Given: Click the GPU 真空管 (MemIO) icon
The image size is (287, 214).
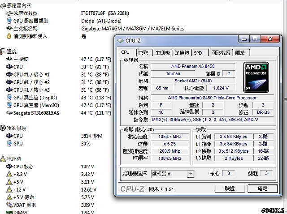Looking at the screenshot, I should click(x=9, y=105).
